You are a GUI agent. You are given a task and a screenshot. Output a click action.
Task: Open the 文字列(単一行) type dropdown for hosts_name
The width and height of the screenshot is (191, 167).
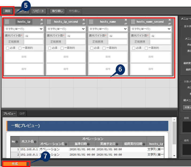pos(108,29)
